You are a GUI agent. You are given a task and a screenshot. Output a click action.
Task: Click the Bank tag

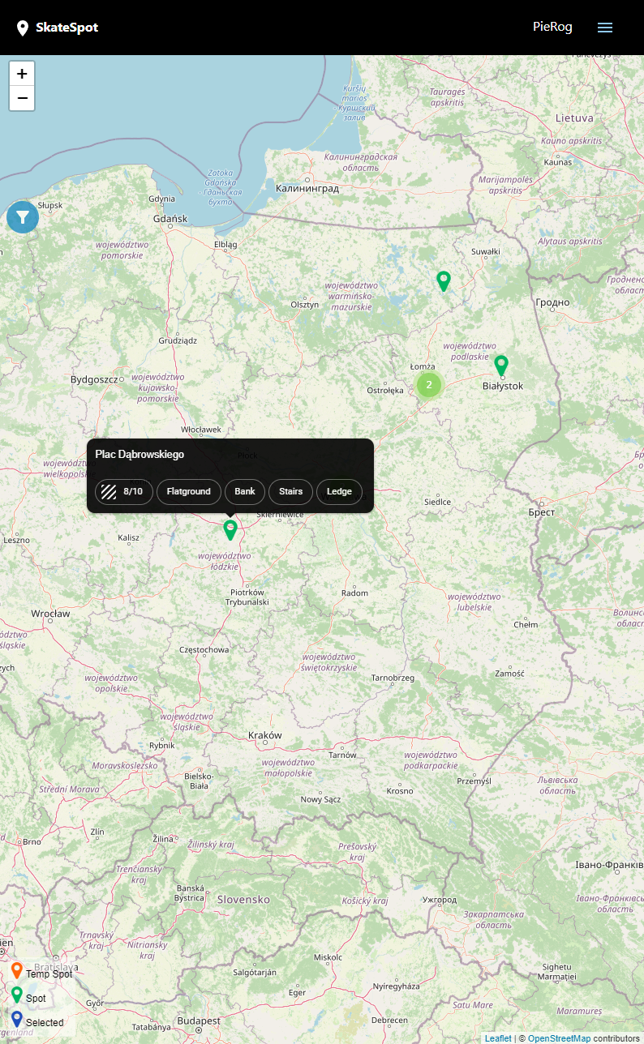[245, 491]
